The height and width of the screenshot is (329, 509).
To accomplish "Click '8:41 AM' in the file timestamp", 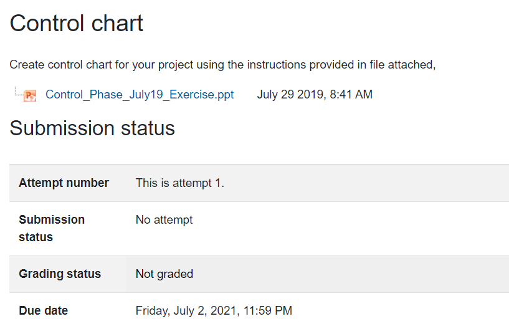I will [x=351, y=95].
